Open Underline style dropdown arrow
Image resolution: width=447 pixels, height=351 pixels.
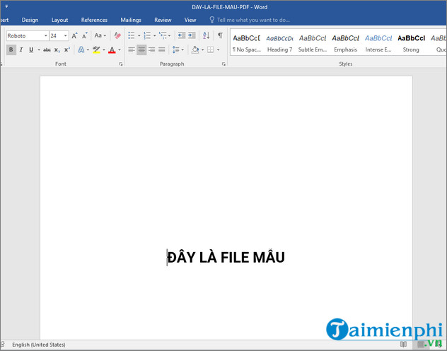pyautogui.click(x=39, y=50)
